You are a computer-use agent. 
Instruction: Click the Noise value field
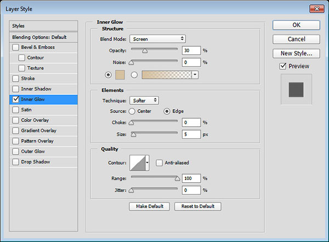tap(191, 63)
